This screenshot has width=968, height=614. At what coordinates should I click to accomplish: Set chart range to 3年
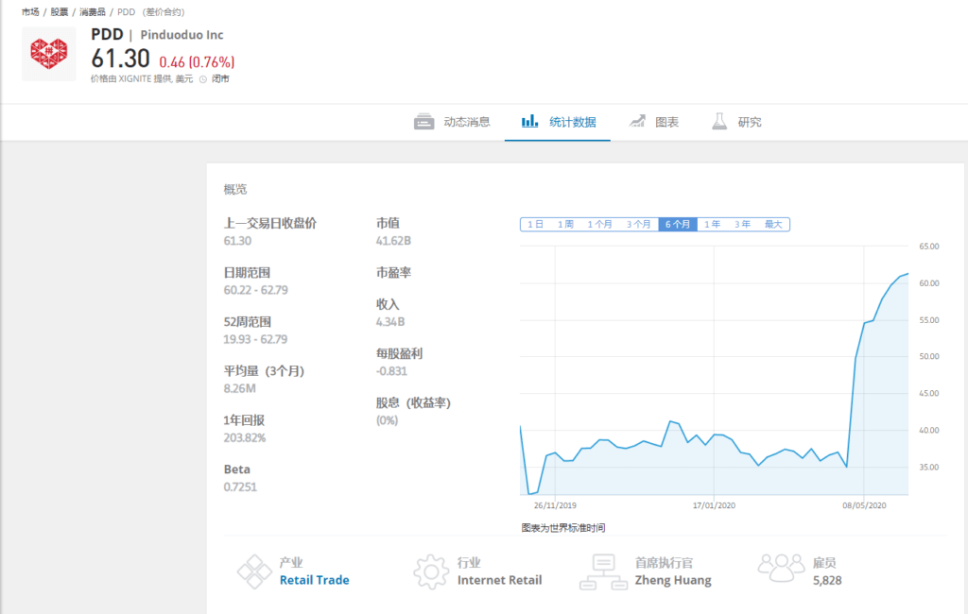[742, 224]
